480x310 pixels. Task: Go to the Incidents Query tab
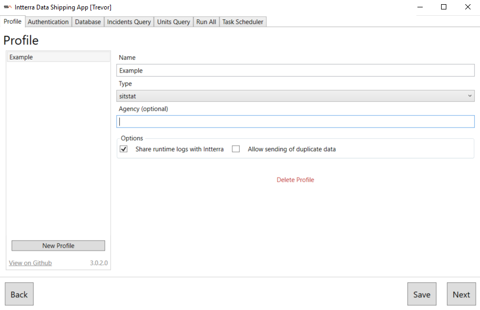[x=129, y=22]
